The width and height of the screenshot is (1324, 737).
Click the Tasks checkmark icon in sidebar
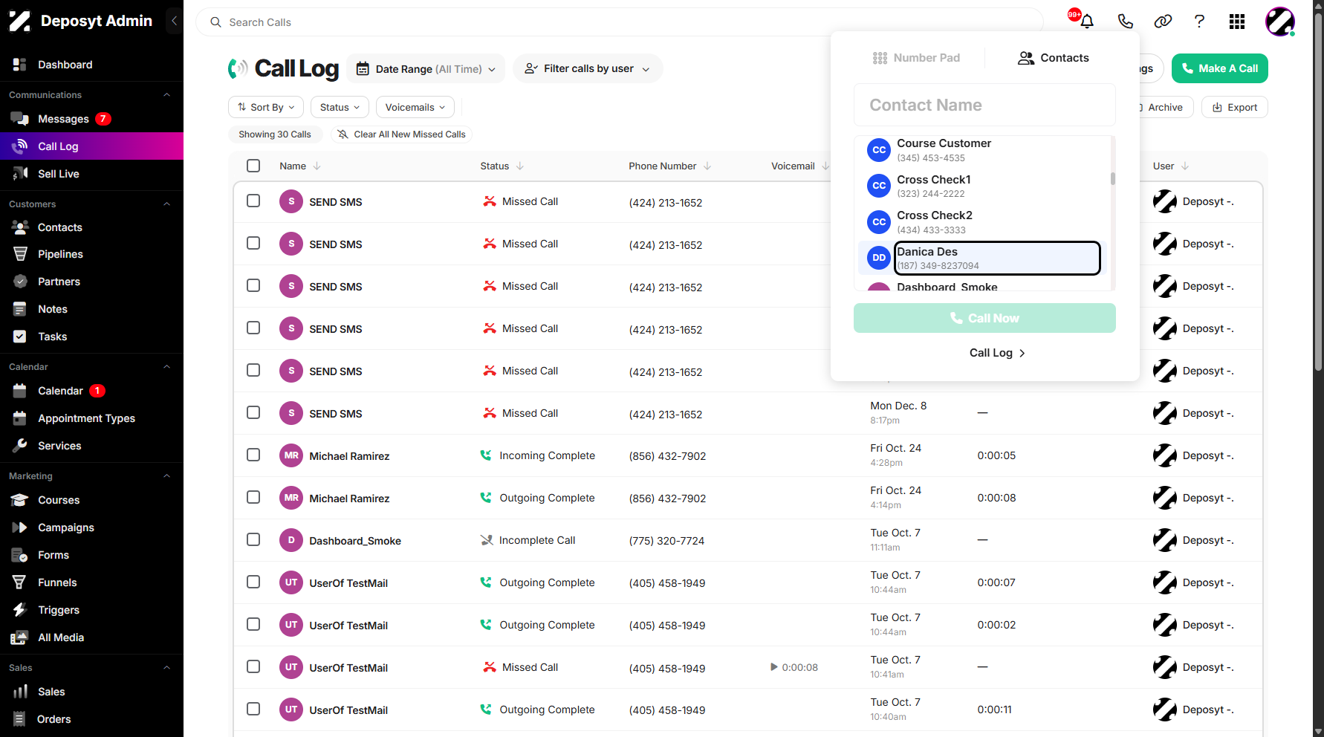(x=20, y=337)
